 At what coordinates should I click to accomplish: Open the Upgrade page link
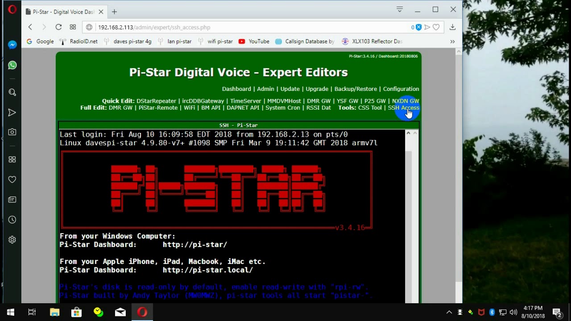317,89
